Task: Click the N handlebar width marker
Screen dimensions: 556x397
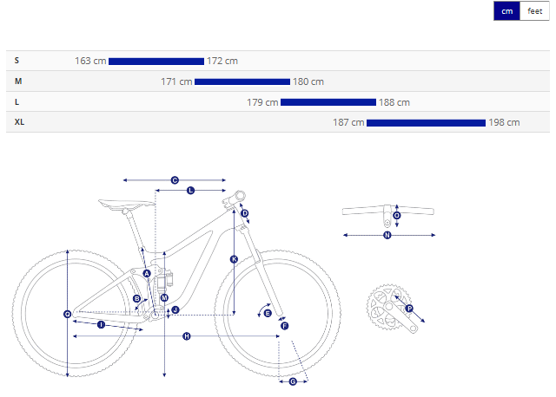Action: click(387, 234)
